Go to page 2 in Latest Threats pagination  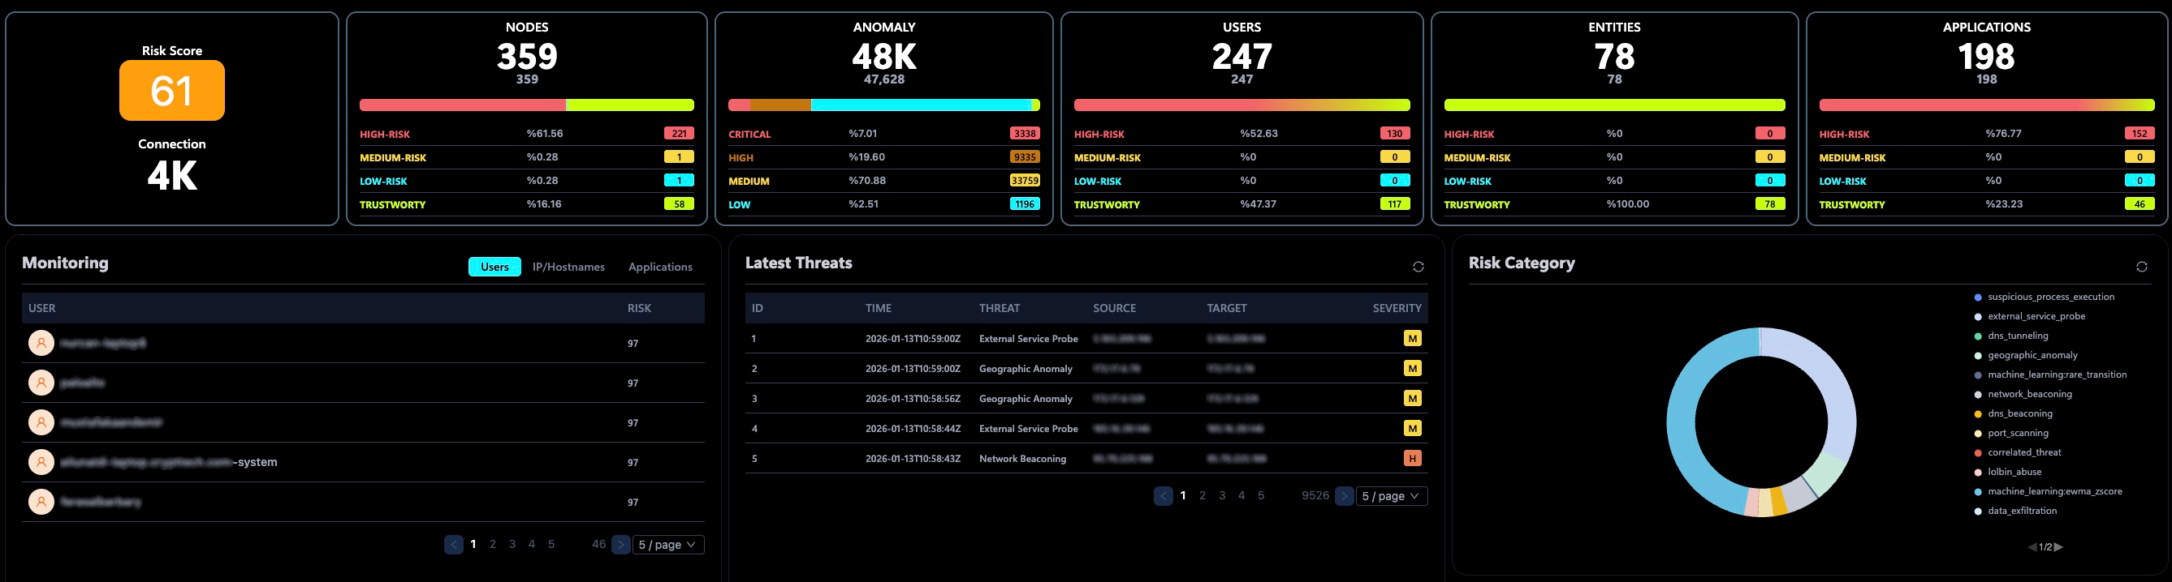1203,496
